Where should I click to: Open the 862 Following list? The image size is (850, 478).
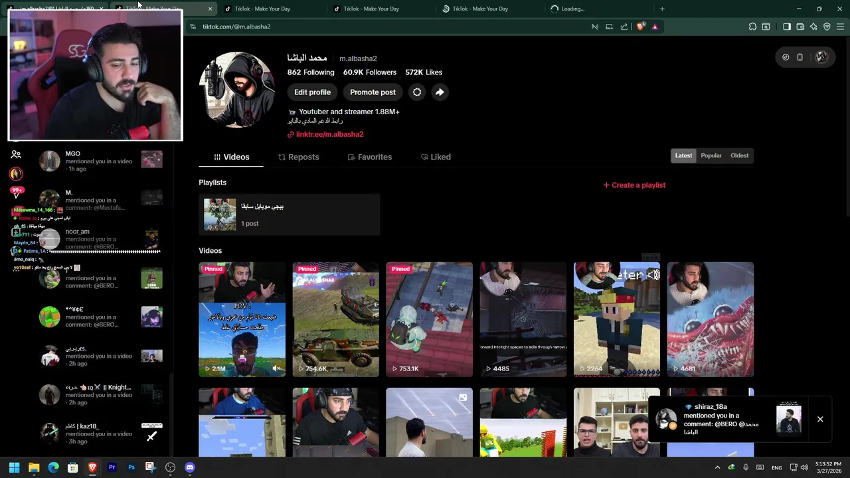tap(311, 72)
